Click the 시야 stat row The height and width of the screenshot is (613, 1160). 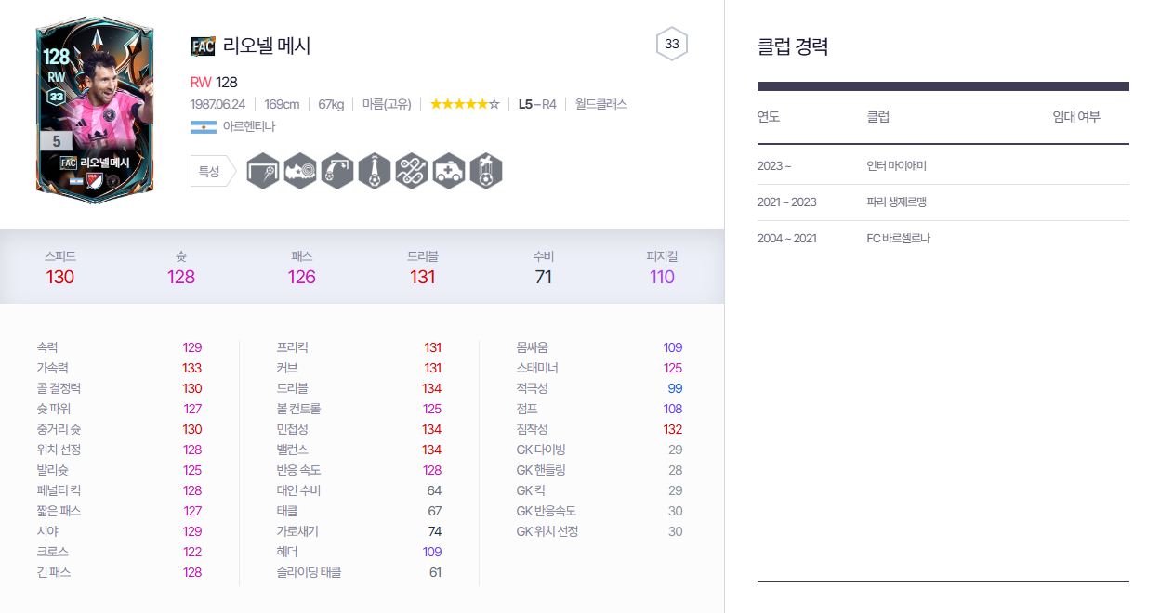(x=119, y=531)
